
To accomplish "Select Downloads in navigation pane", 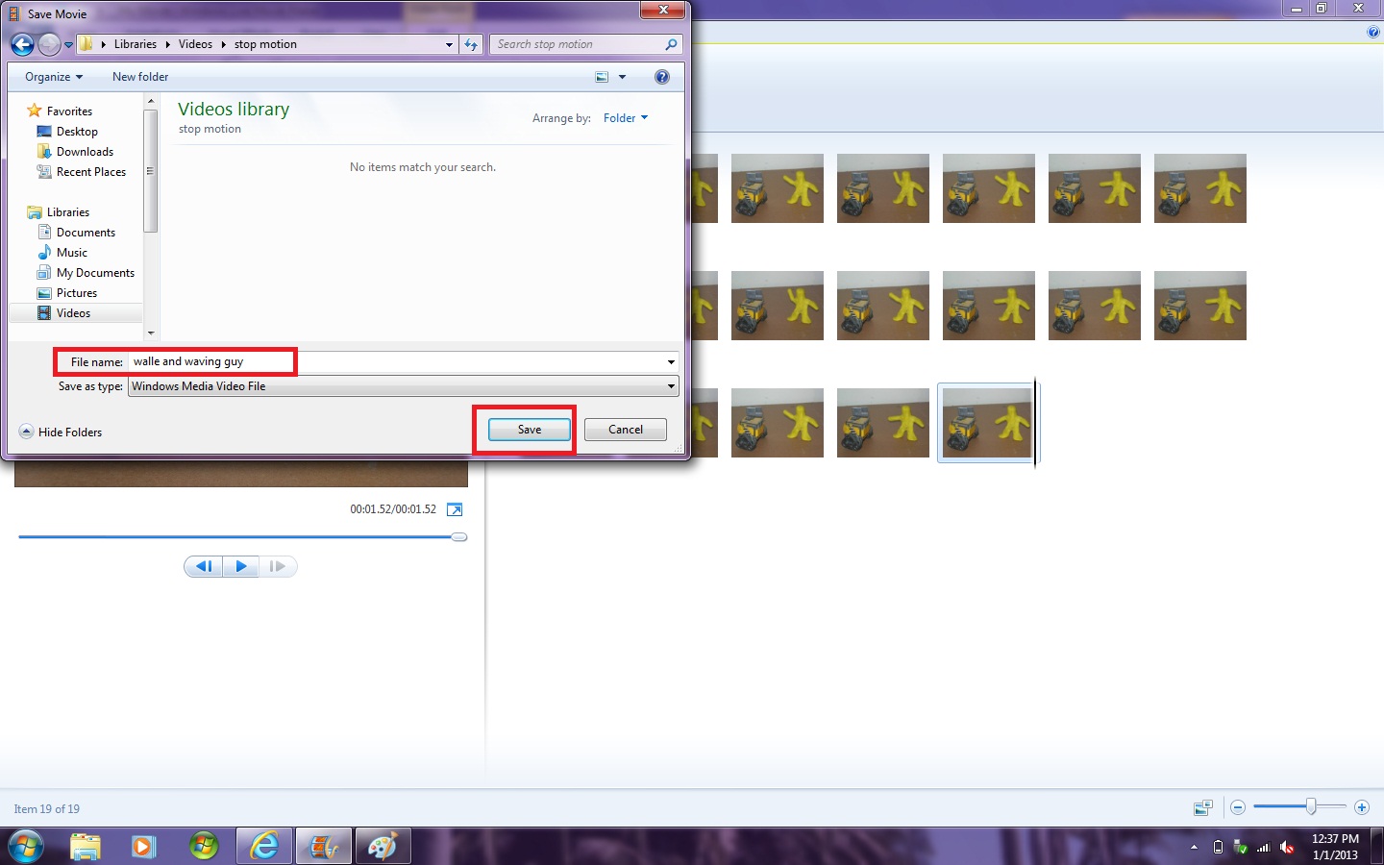I will click(85, 152).
